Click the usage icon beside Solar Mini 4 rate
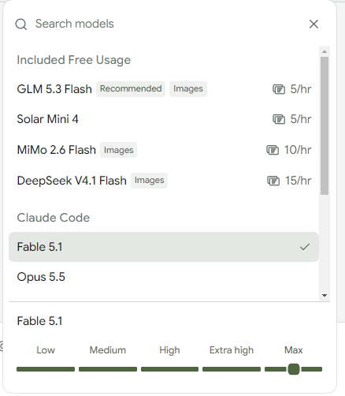 (279, 119)
